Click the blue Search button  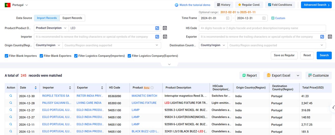(324, 55)
